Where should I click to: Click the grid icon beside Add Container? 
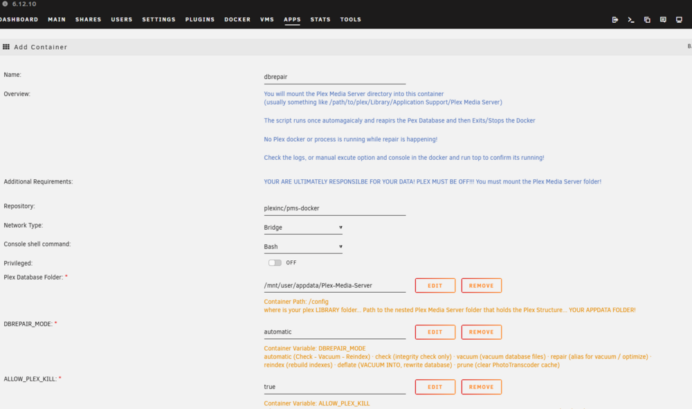(x=6, y=47)
